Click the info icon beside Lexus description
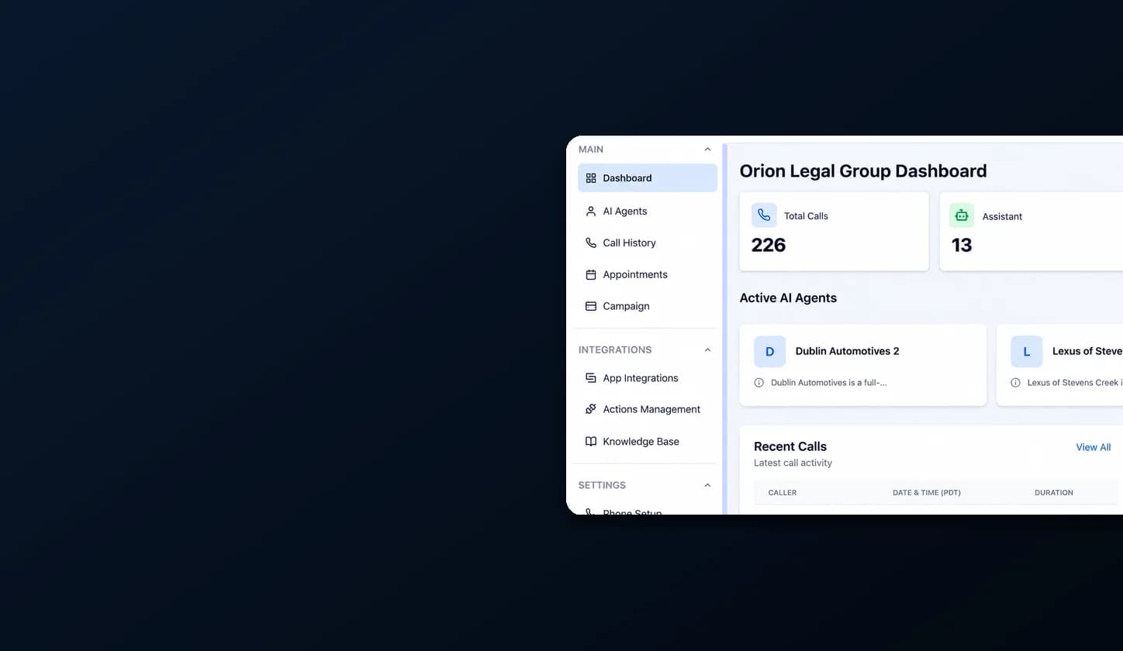1123x651 pixels. click(x=1015, y=383)
